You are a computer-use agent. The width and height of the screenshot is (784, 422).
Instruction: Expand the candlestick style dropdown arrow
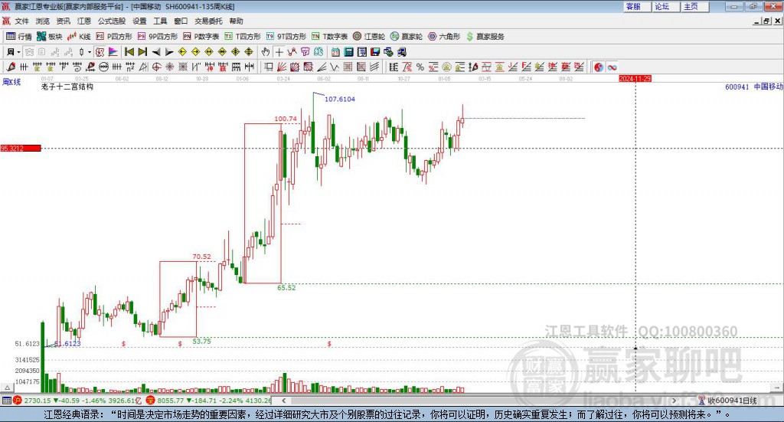tap(90, 52)
